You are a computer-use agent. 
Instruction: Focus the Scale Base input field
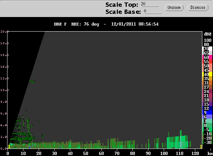click(153, 11)
